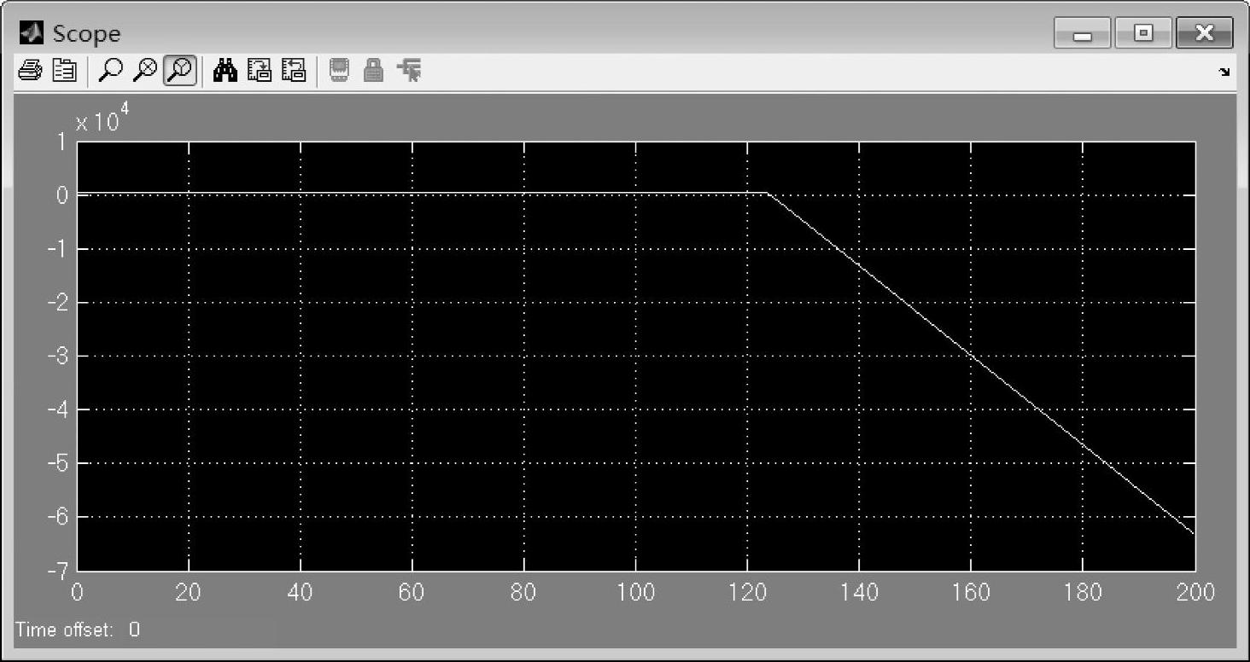Screen dimensions: 1250x662
Task: Close the Scope window
Action: click(x=1204, y=33)
